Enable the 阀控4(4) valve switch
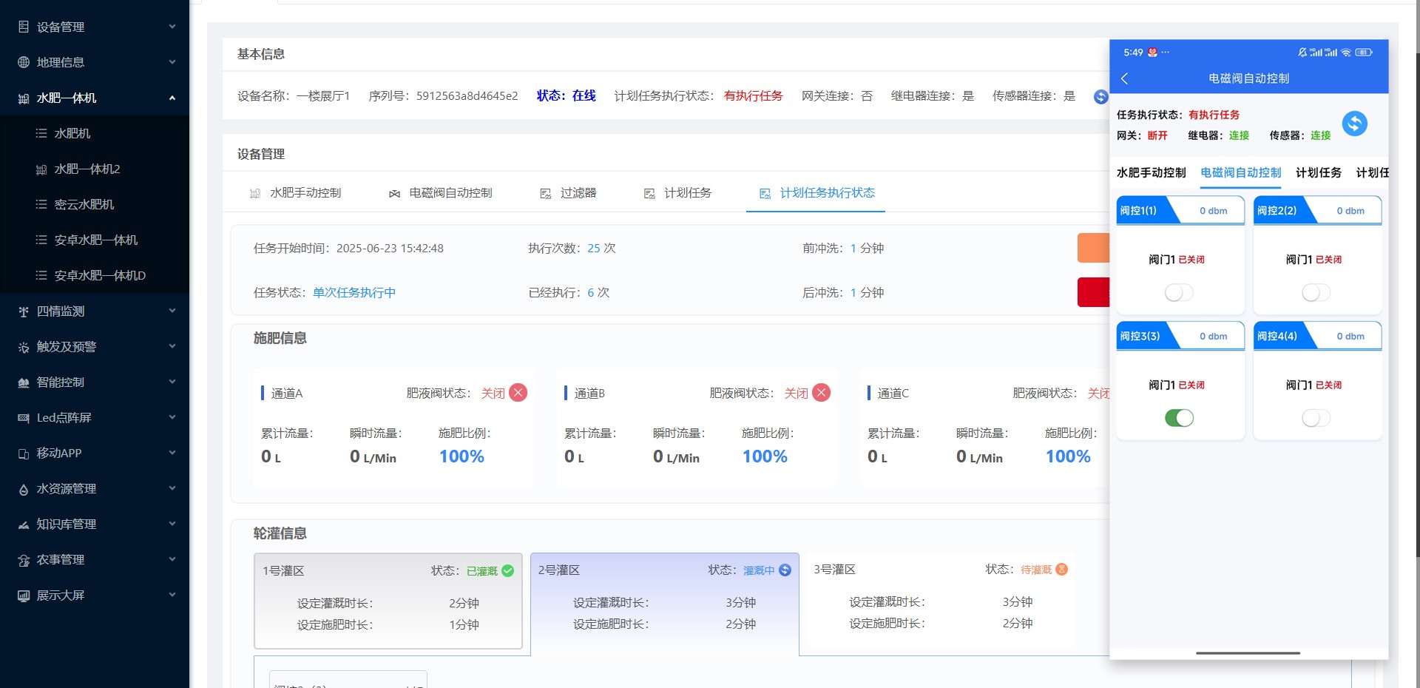Image resolution: width=1420 pixels, height=688 pixels. tap(1316, 418)
